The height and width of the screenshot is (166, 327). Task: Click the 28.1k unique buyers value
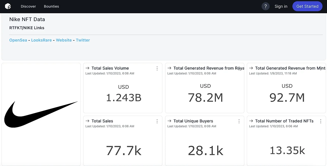206,150
